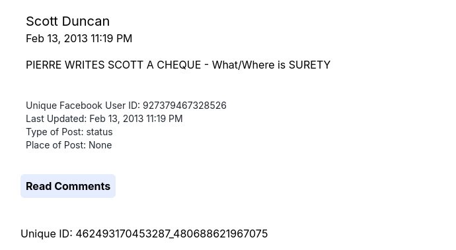Click the PIERRE WRITES SCOTT A CHEQUE post text
Viewport: 456px width, 250px height.
[x=178, y=65]
